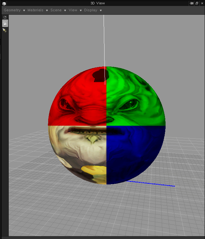Select the spotlight light control icon

(x=5, y=30)
